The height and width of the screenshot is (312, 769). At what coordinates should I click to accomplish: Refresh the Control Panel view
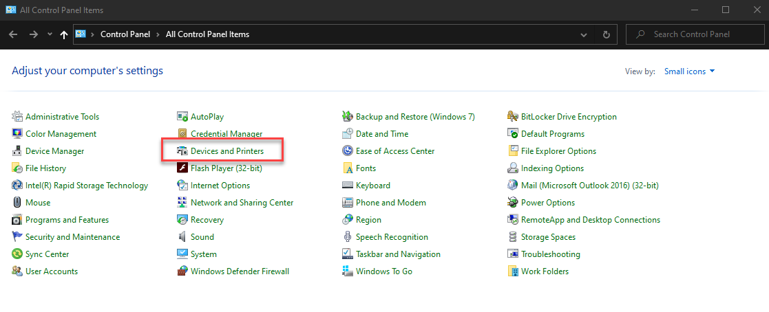[606, 34]
